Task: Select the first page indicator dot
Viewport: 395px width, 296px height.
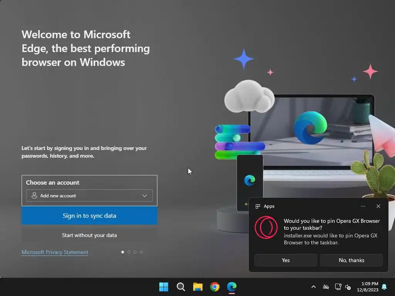Action: point(123,252)
